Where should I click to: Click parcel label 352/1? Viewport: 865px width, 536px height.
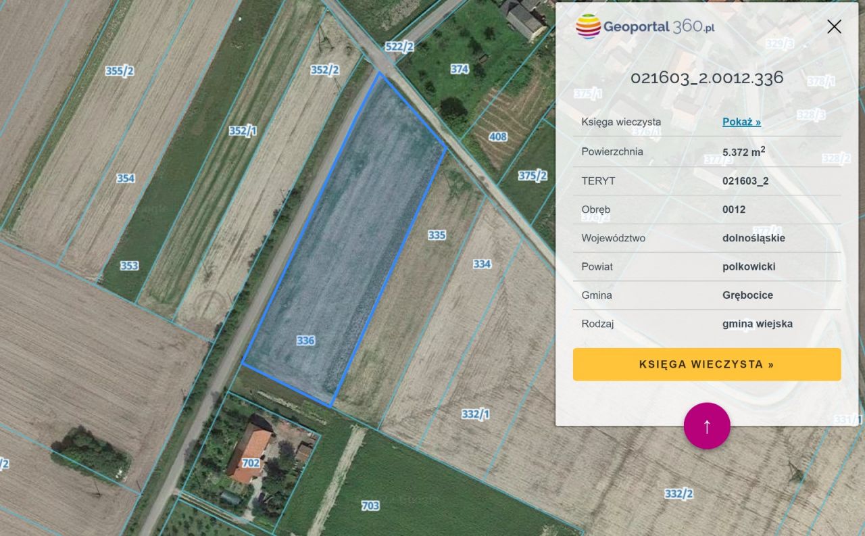242,131
